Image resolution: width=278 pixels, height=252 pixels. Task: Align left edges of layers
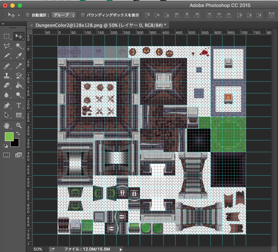pos(177,15)
